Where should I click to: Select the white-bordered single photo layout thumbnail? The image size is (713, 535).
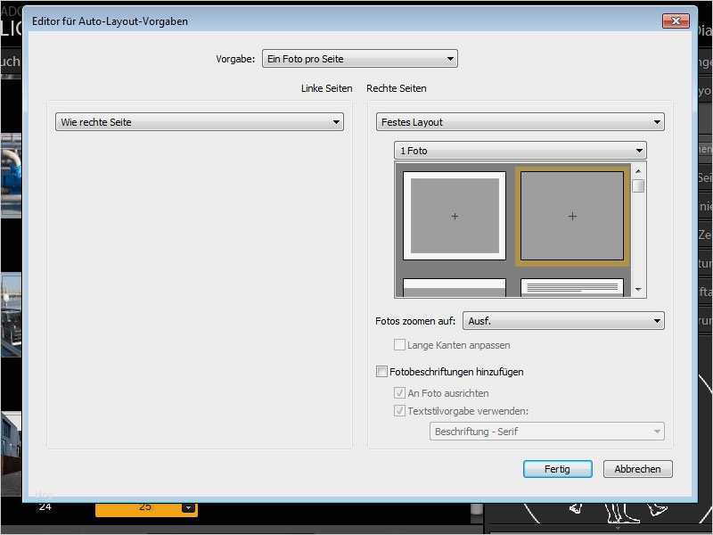[455, 216]
